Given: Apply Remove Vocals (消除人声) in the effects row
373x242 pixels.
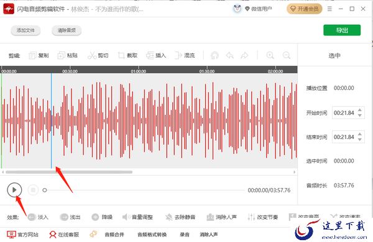Looking at the screenshot, I should pos(221,217).
